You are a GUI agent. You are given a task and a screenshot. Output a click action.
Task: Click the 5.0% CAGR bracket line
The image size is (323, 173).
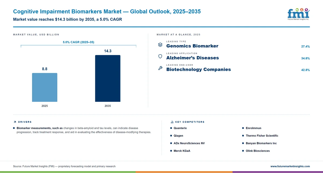(x=79, y=46)
